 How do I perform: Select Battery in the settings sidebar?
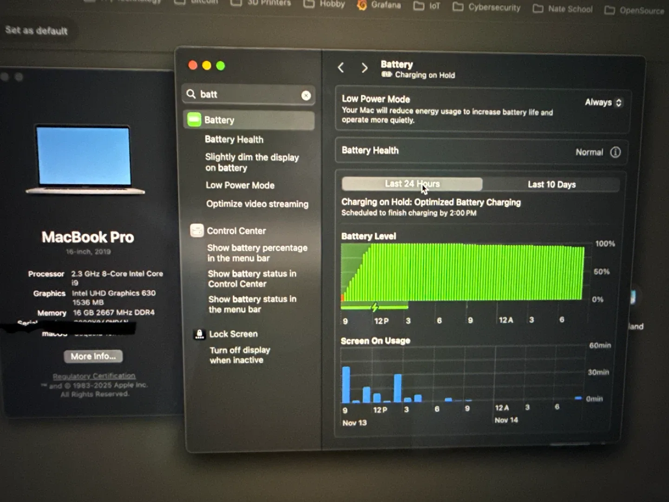click(x=219, y=120)
